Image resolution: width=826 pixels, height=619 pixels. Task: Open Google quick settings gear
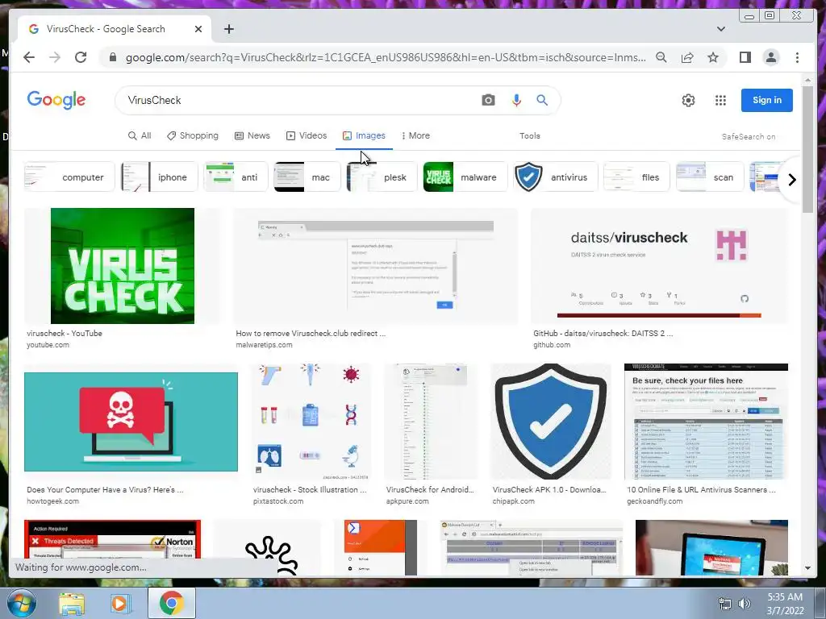pyautogui.click(x=688, y=100)
